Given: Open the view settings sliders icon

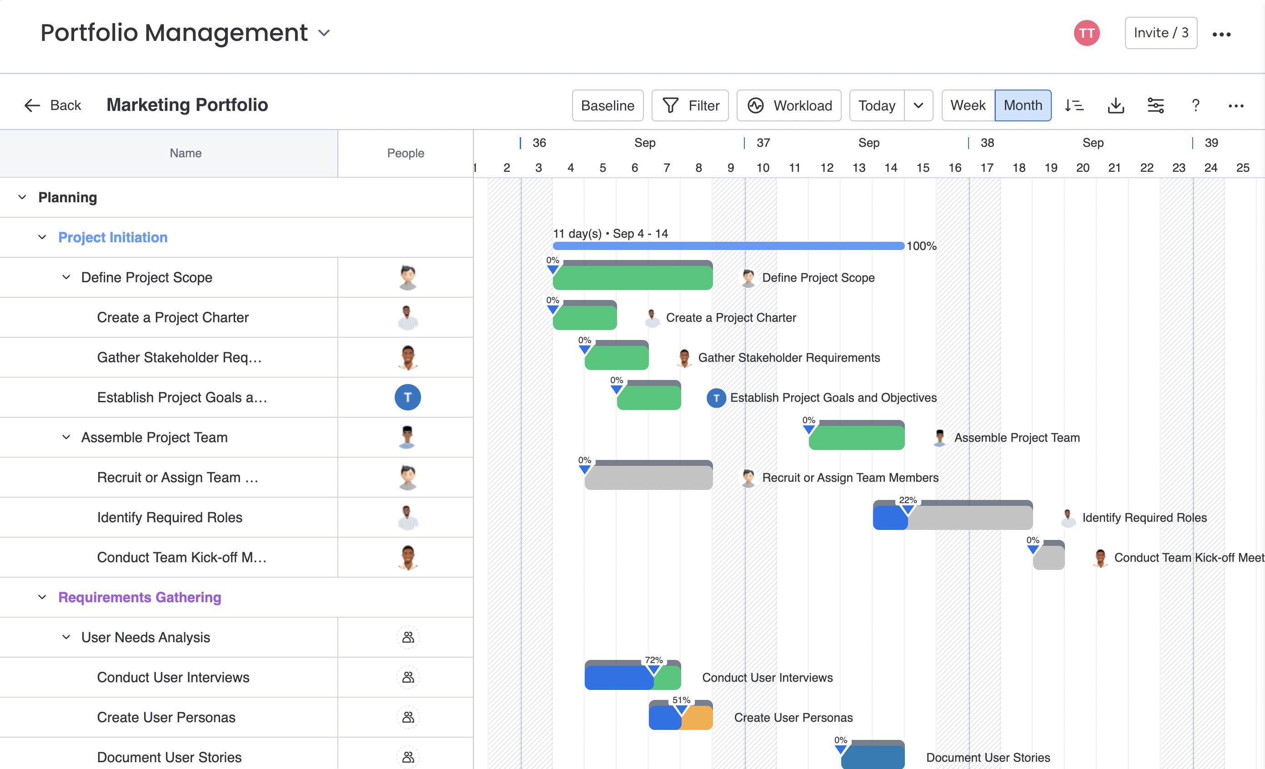Looking at the screenshot, I should click(1155, 106).
